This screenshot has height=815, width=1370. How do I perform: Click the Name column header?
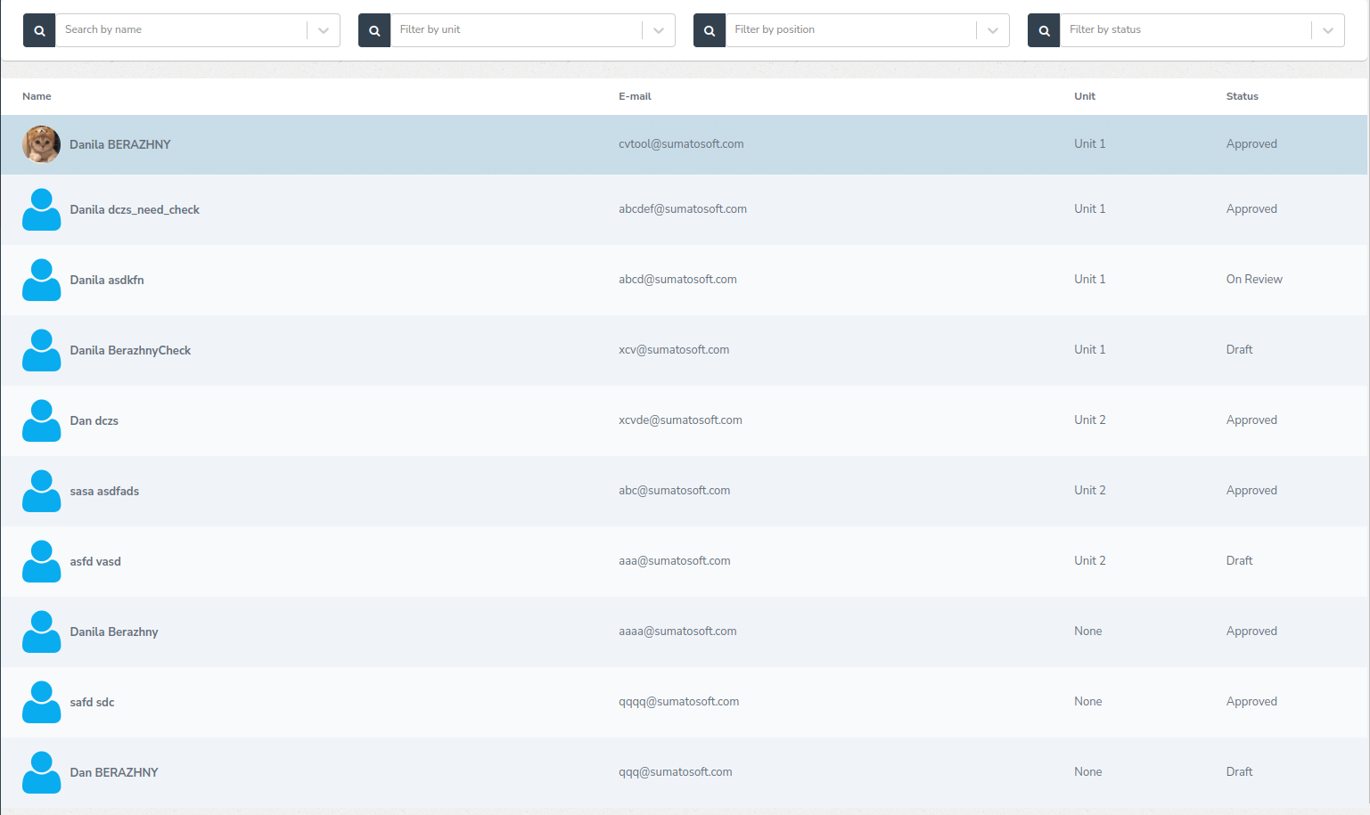pyautogui.click(x=37, y=96)
